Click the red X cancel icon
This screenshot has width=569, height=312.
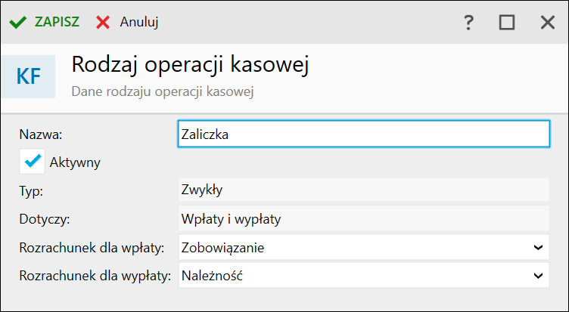pos(103,22)
